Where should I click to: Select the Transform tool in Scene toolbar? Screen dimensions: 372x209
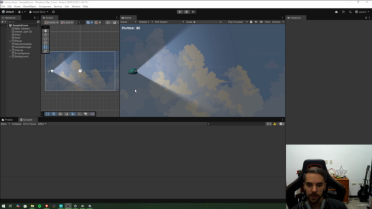pos(45,51)
